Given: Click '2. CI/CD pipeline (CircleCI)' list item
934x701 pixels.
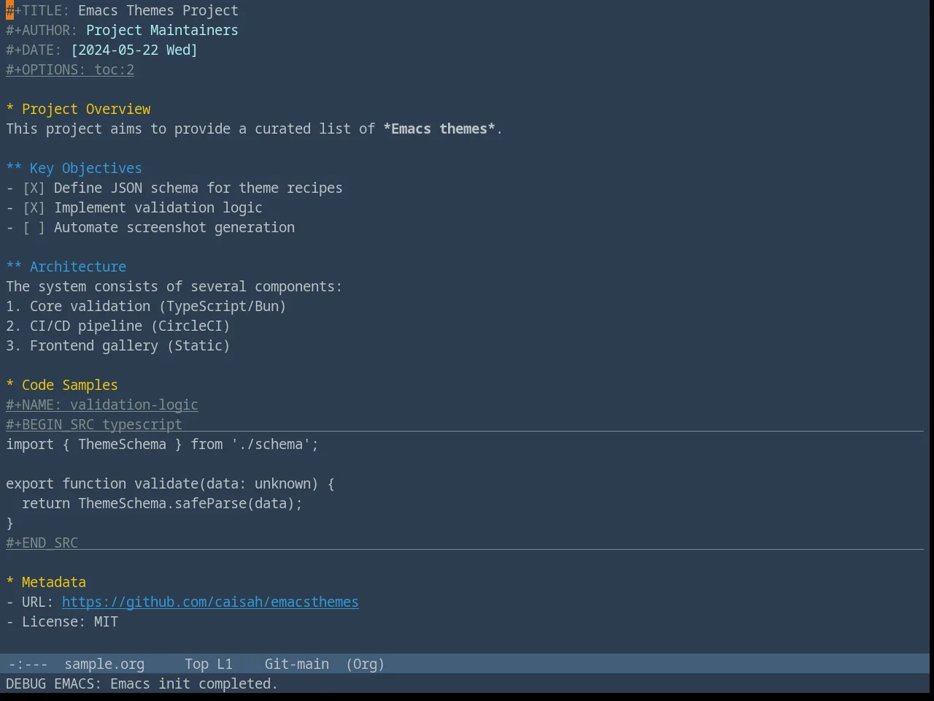Looking at the screenshot, I should 118,326.
